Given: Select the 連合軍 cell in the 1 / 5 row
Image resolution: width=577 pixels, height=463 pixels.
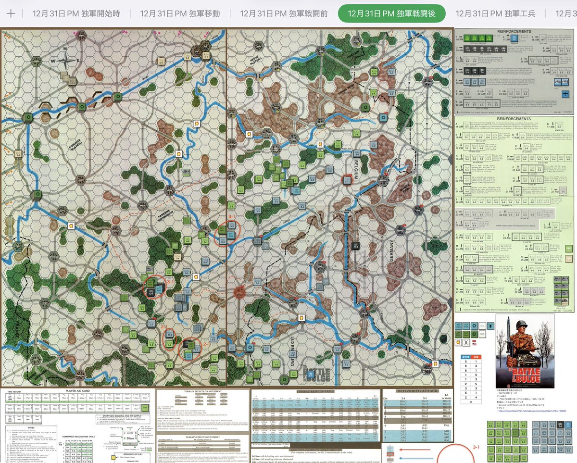Looking at the screenshot, I should pyautogui.click(x=466, y=375).
